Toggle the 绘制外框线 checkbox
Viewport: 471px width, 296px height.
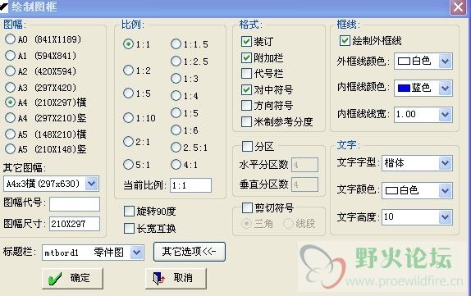point(345,40)
